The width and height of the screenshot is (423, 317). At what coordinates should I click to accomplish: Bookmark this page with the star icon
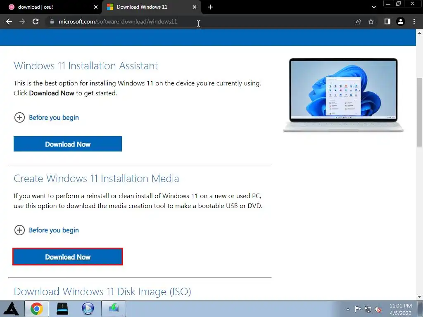pos(371,21)
